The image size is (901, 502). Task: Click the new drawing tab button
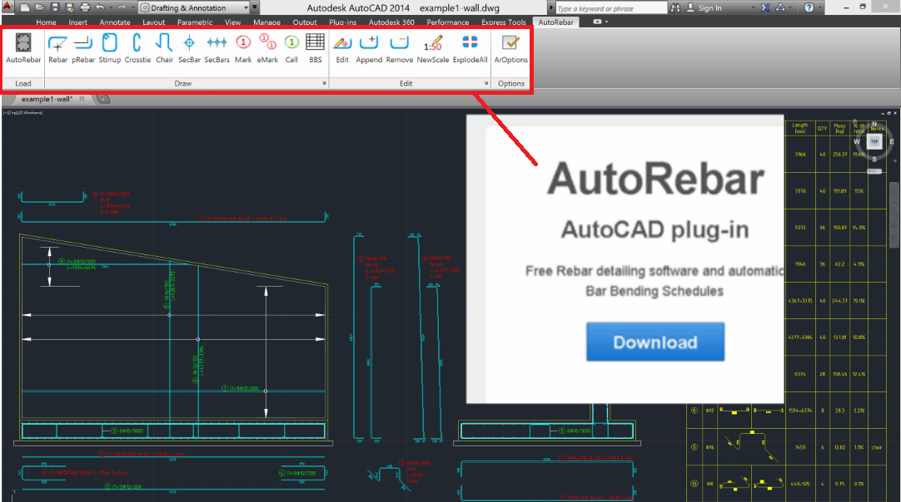coord(103,99)
